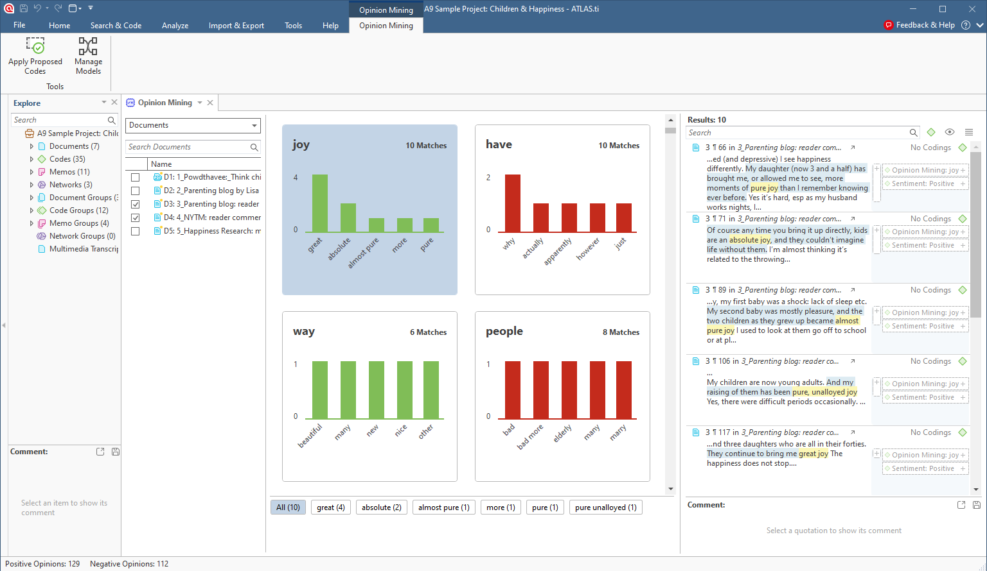This screenshot has width=987, height=571.
Task: Expand the Codes (35) tree node
Action: click(31, 159)
